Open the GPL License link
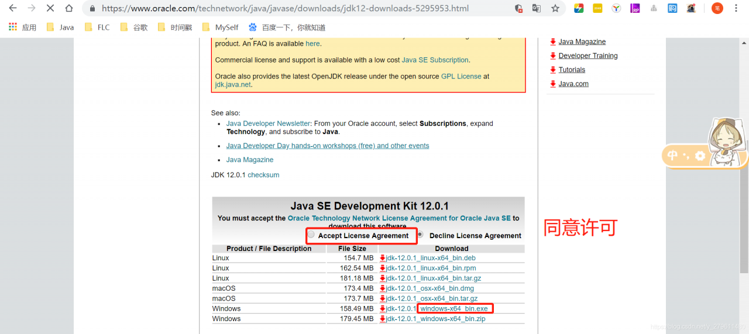 (x=461, y=76)
